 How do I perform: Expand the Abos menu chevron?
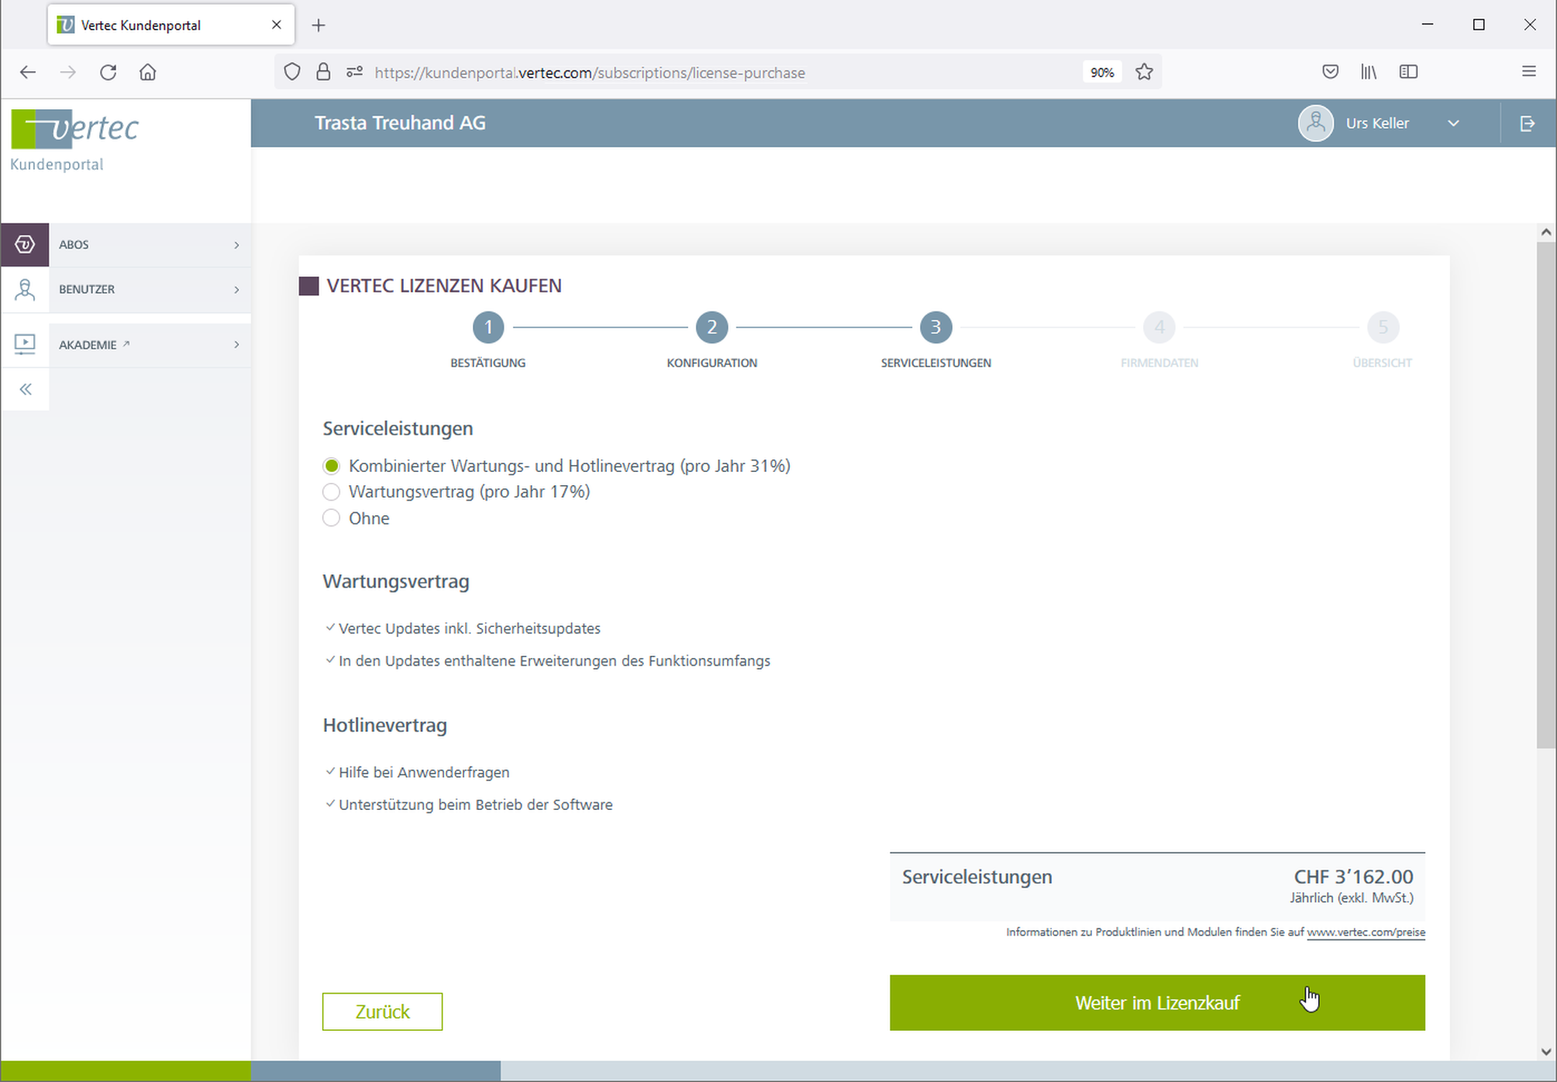pos(237,245)
